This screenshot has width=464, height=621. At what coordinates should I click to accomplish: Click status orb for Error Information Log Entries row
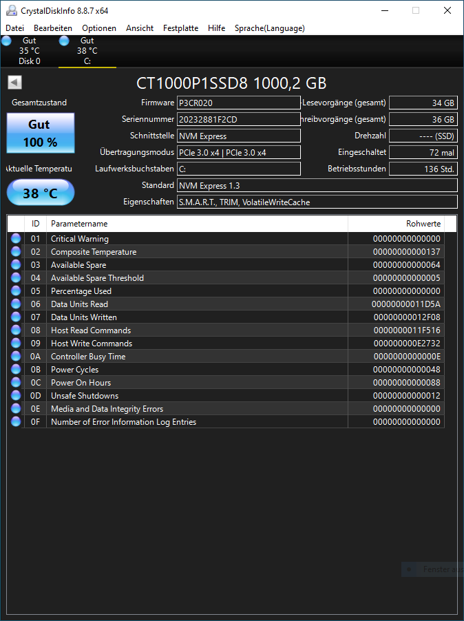click(x=16, y=421)
